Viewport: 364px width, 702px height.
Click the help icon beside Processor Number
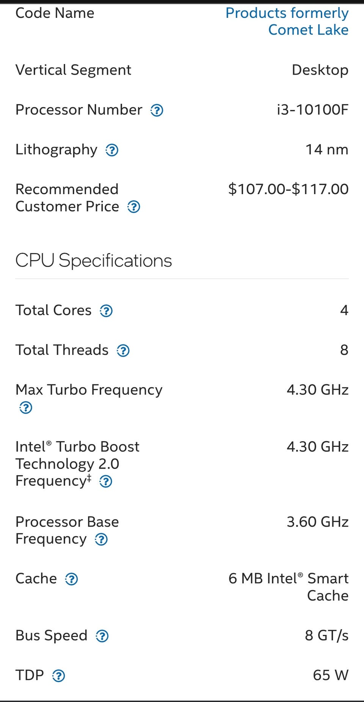click(157, 111)
